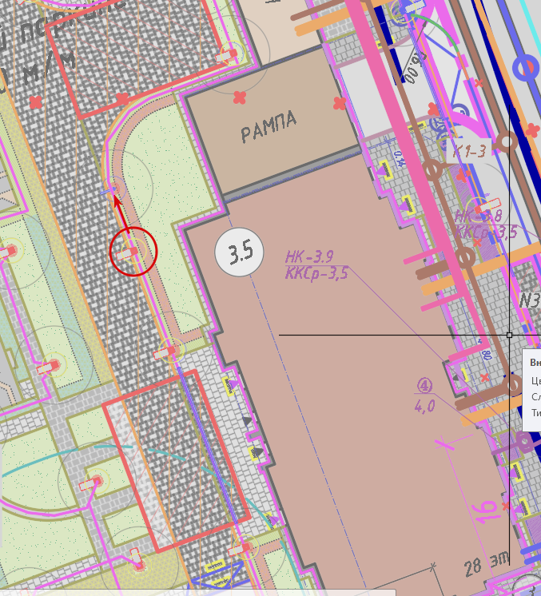Select ККСр-3,5 text beneath НК-3.9
Screen dimensions: 541x596
(316, 273)
